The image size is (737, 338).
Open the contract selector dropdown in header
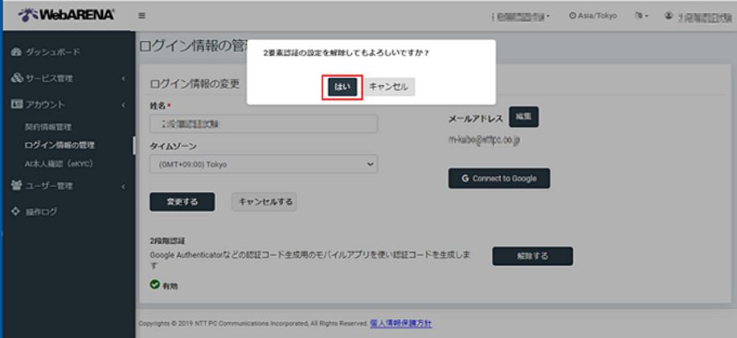(x=521, y=16)
